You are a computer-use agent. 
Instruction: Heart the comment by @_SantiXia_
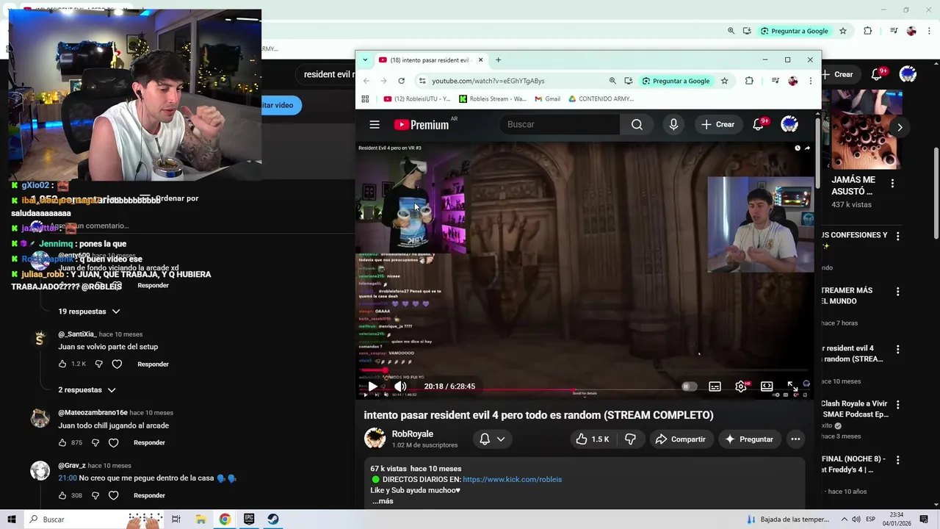(117, 364)
